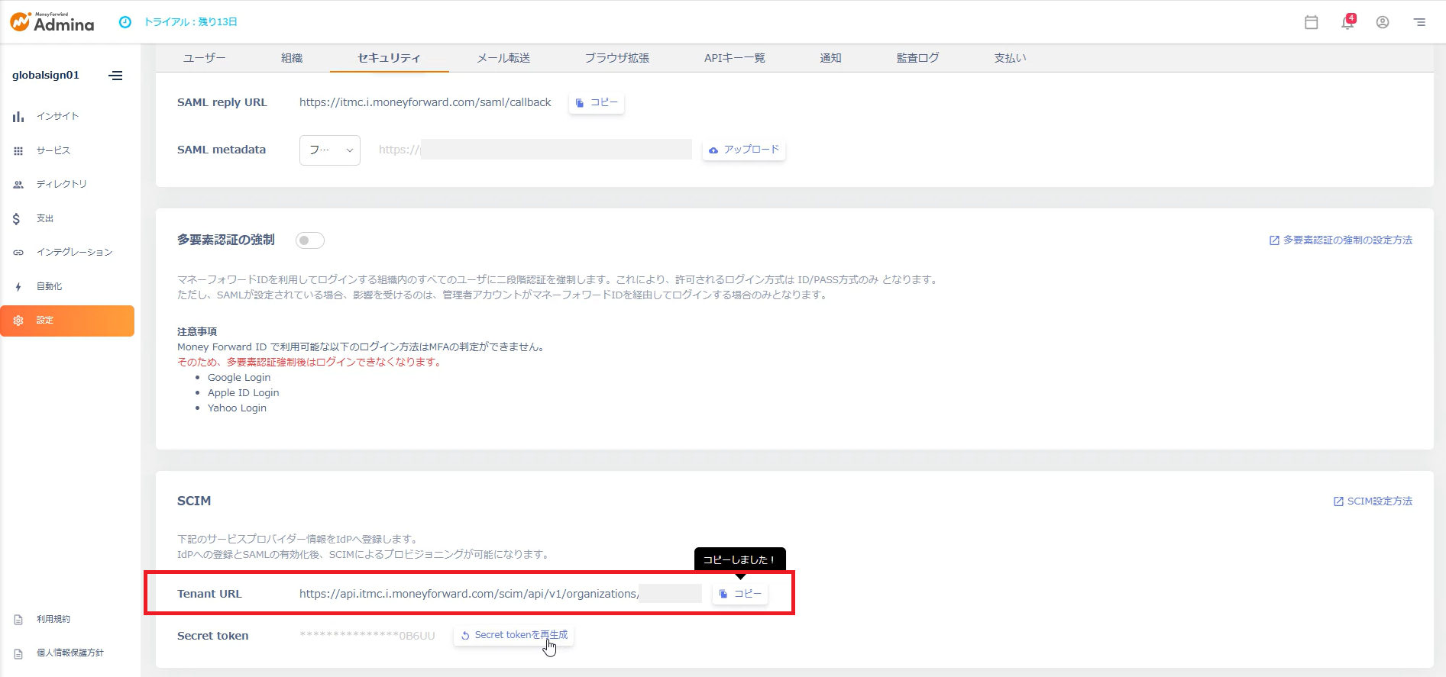The height and width of the screenshot is (677, 1446).
Task: Click the trial text トライアル：残り13日
Action: click(190, 22)
